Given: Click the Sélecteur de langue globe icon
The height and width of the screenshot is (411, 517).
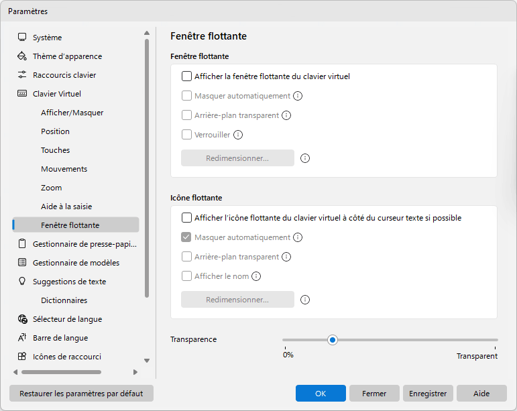Looking at the screenshot, I should click(x=22, y=319).
